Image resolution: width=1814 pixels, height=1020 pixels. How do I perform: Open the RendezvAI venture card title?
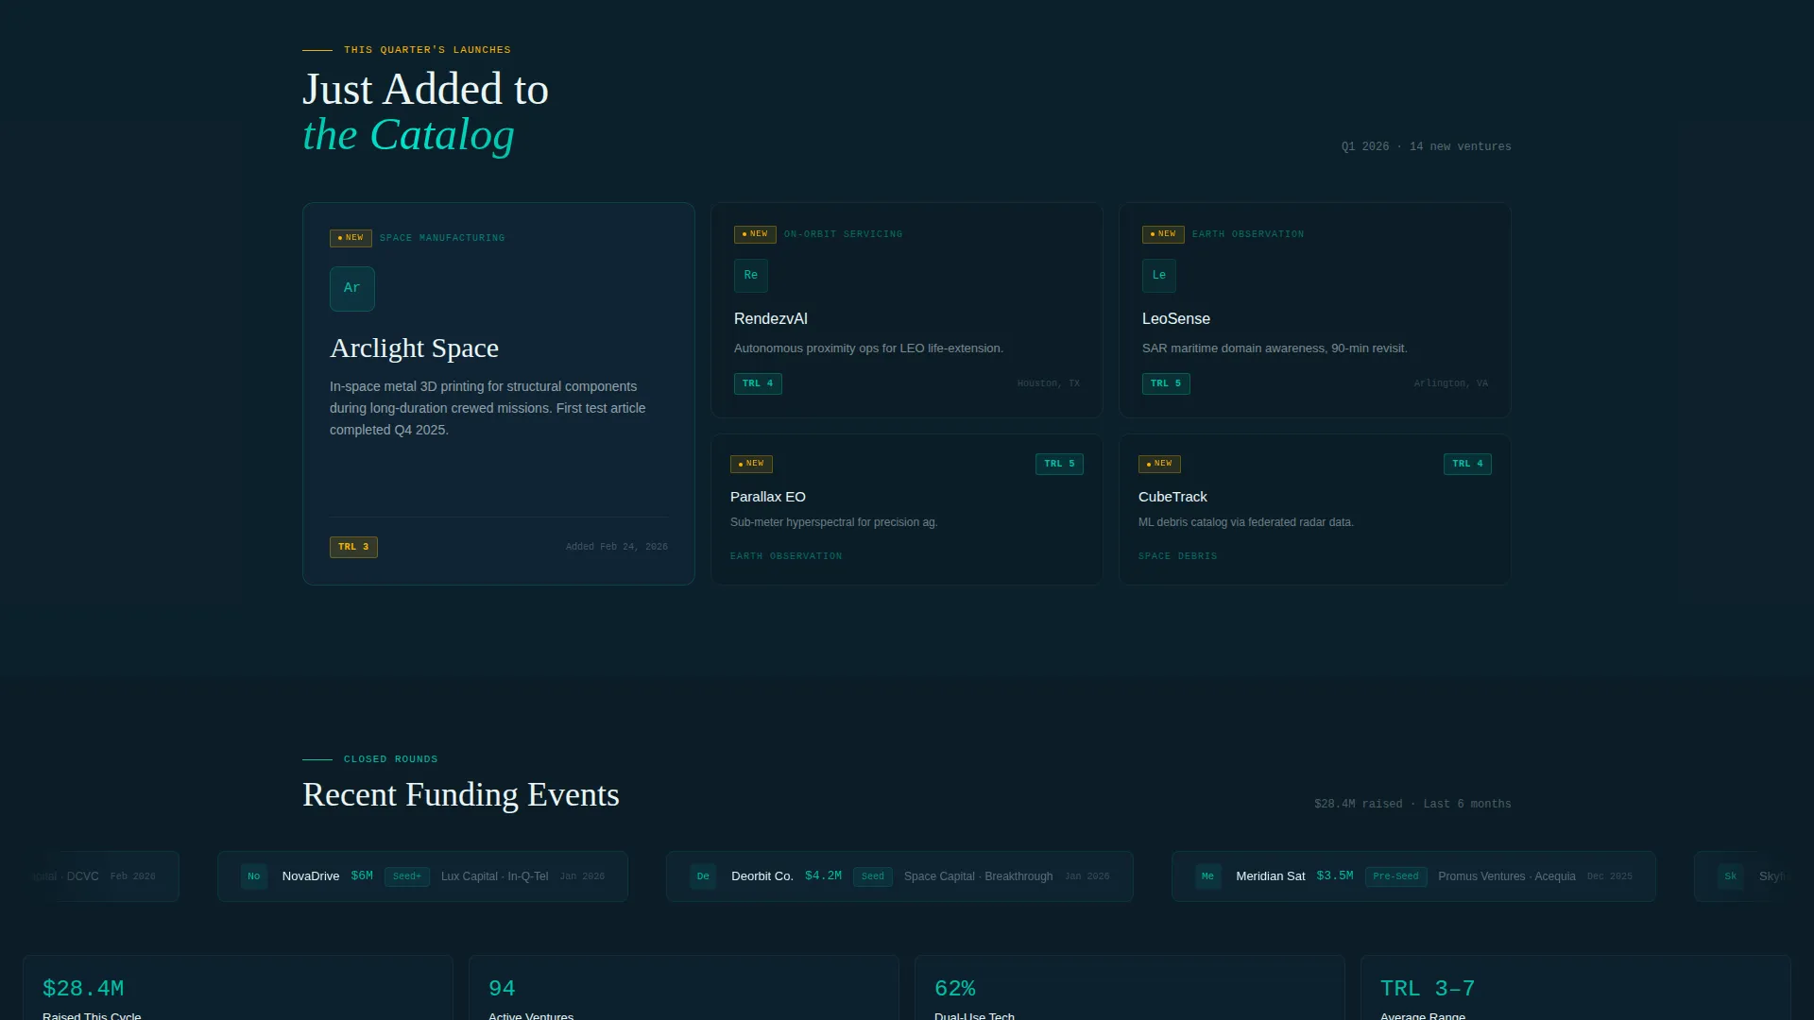pyautogui.click(x=771, y=319)
